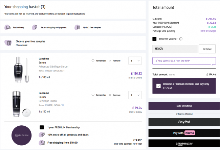Click the 10% extra off discount tag icon
Viewport: 220px width, 150px height.
(x=42, y=135)
